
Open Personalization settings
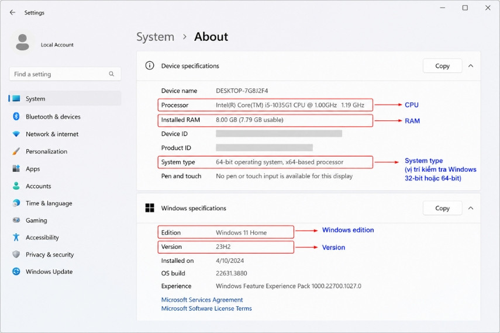click(65, 151)
